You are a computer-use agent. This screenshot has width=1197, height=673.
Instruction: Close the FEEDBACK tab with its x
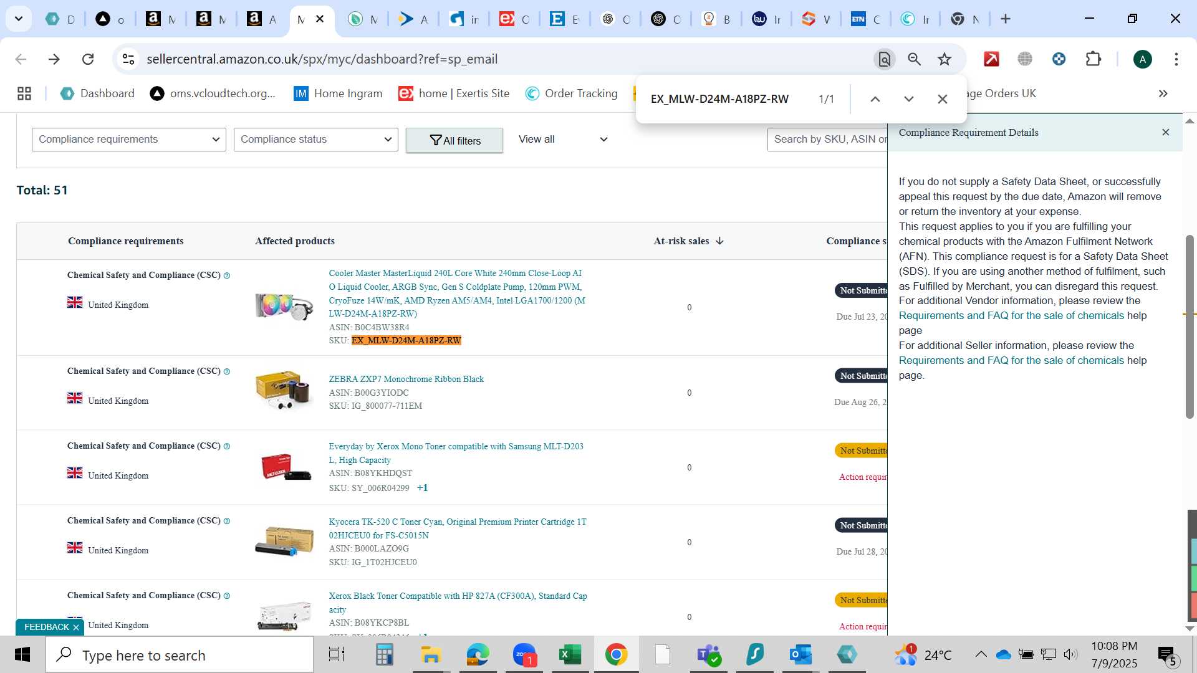point(76,628)
